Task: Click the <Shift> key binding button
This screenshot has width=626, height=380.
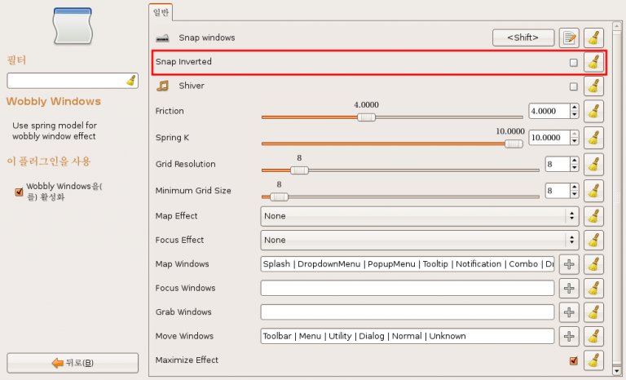Action: coord(523,38)
